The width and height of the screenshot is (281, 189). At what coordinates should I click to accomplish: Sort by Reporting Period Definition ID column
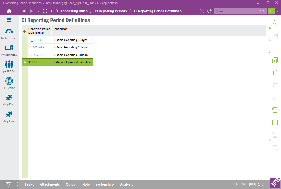[40, 31]
